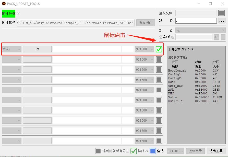Click the 上级目录 button
The height and width of the screenshot is (157, 228).
[195, 151]
